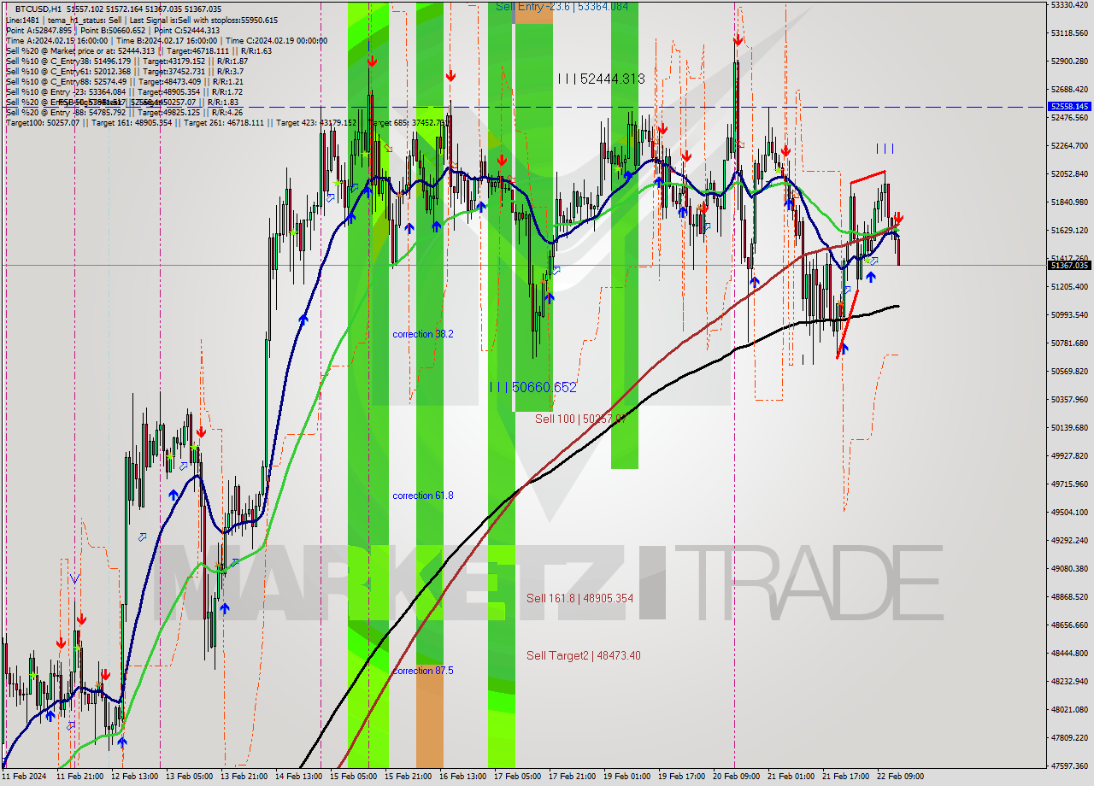Image resolution: width=1094 pixels, height=786 pixels.
Task: Click the Sell 100 | 50257.07 label
Action: 581,419
